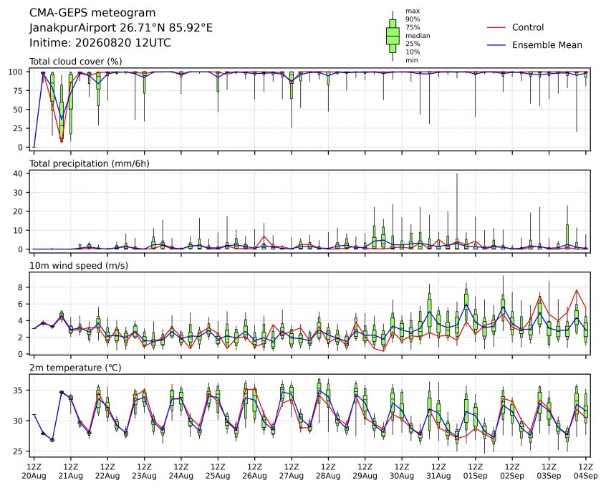Screen dimensions: 606x488
Task: Click the 'median' legend label
Action: pyautogui.click(x=418, y=36)
